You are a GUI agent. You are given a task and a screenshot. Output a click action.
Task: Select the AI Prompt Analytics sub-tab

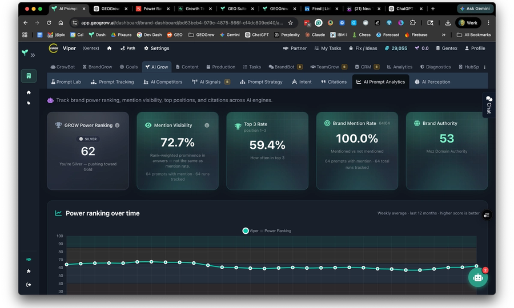coord(380,82)
